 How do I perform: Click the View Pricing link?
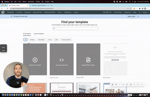coord(118,12)
